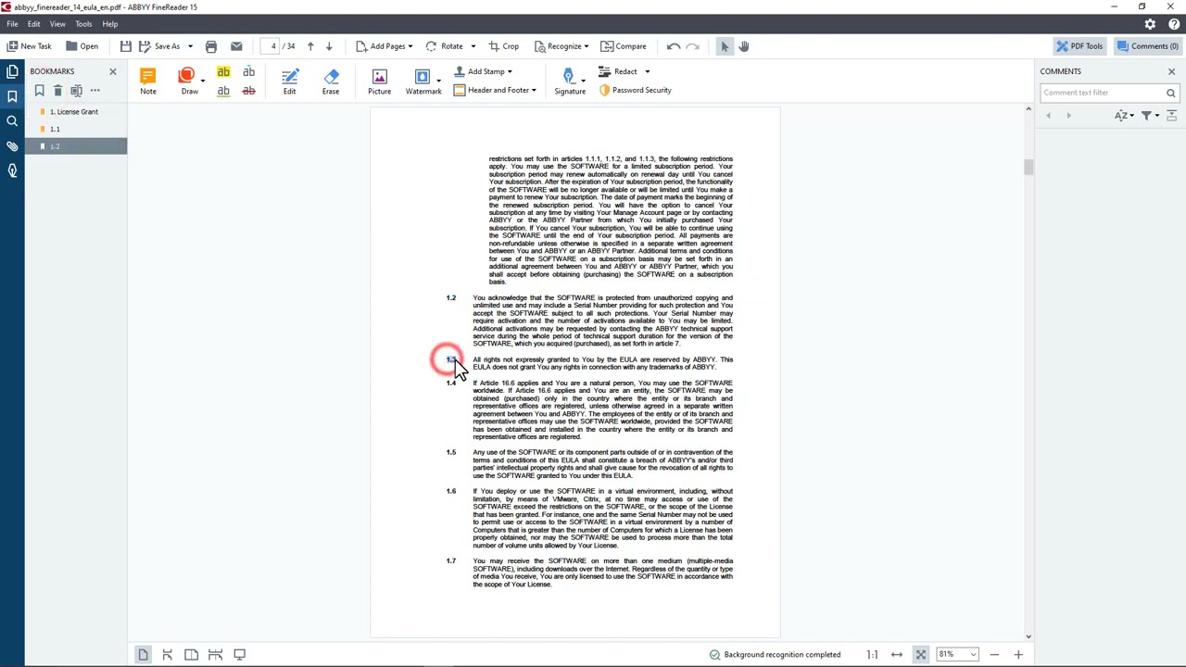This screenshot has width=1186, height=667.
Task: Open the Digital Signatures sidebar panel
Action: click(x=12, y=170)
